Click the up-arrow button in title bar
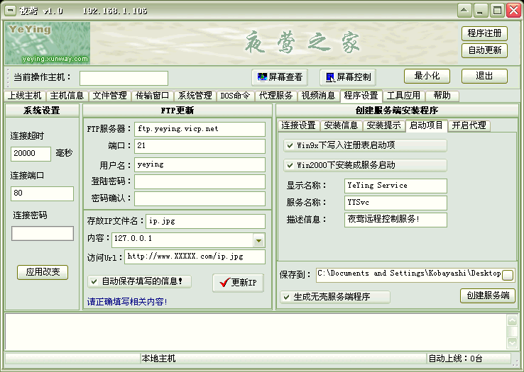524x372 pixels. [464, 10]
